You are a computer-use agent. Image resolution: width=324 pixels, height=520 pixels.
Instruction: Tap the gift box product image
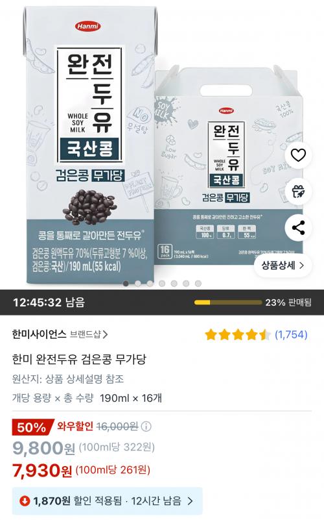coord(229,166)
